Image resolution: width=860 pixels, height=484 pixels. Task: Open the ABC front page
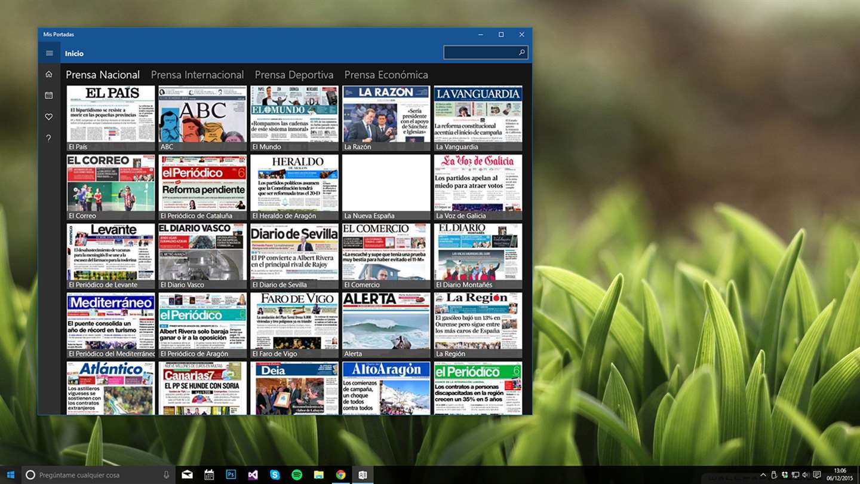click(202, 118)
